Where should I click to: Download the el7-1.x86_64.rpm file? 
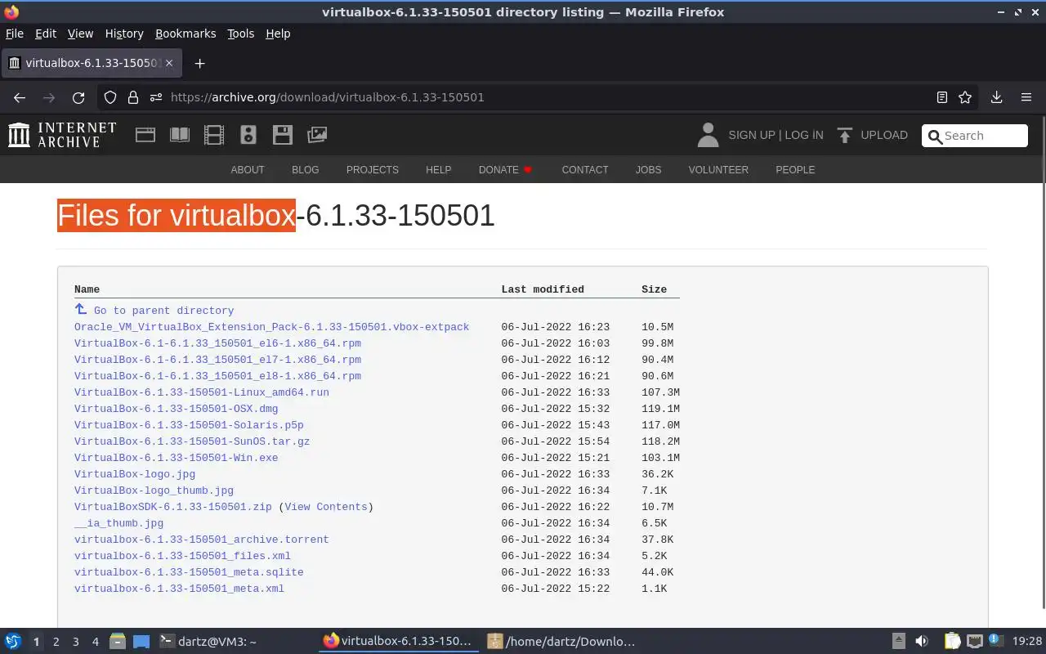coord(217,360)
